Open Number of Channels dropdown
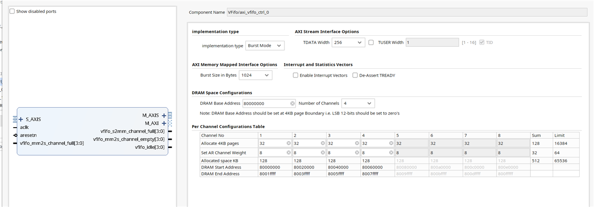Viewport: 594px width, 207px height. 358,103
